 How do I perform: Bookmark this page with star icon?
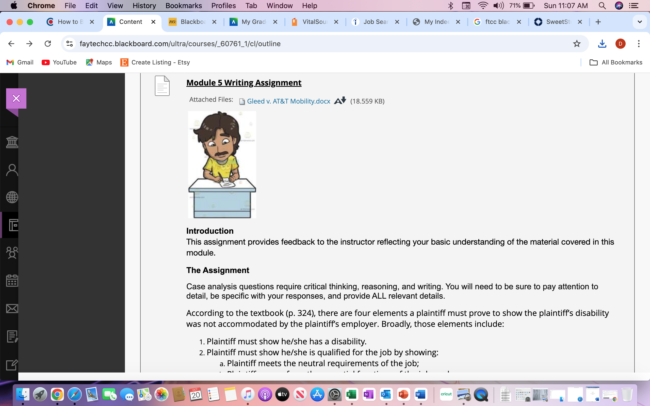point(577,43)
